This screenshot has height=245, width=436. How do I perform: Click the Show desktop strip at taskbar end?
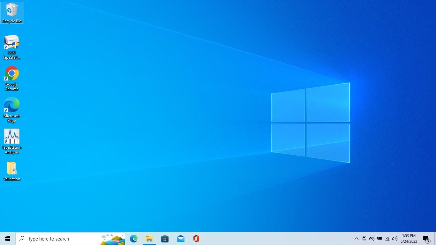[x=435, y=239]
